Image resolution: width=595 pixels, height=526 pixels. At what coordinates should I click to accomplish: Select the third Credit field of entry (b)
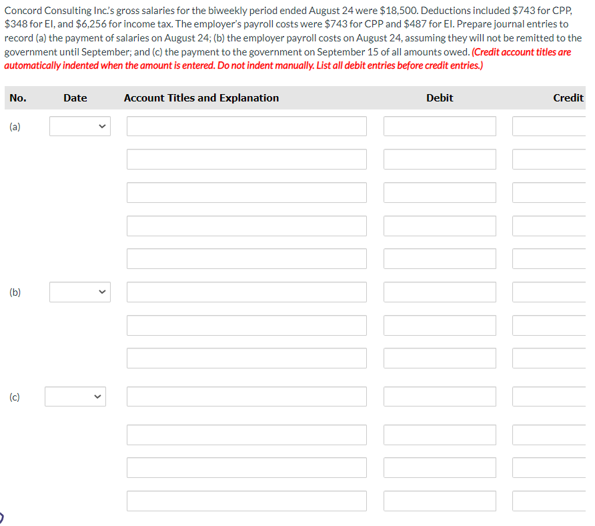(550, 358)
